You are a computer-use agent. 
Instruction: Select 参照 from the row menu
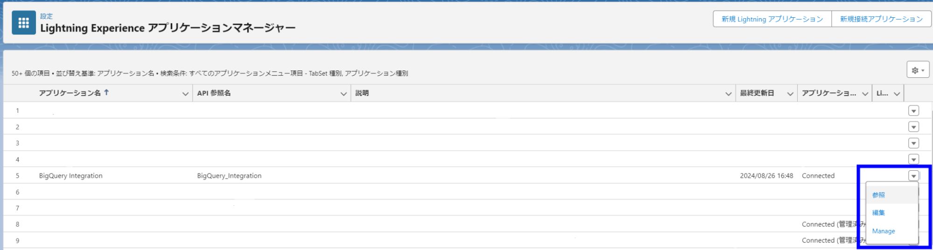click(x=878, y=195)
